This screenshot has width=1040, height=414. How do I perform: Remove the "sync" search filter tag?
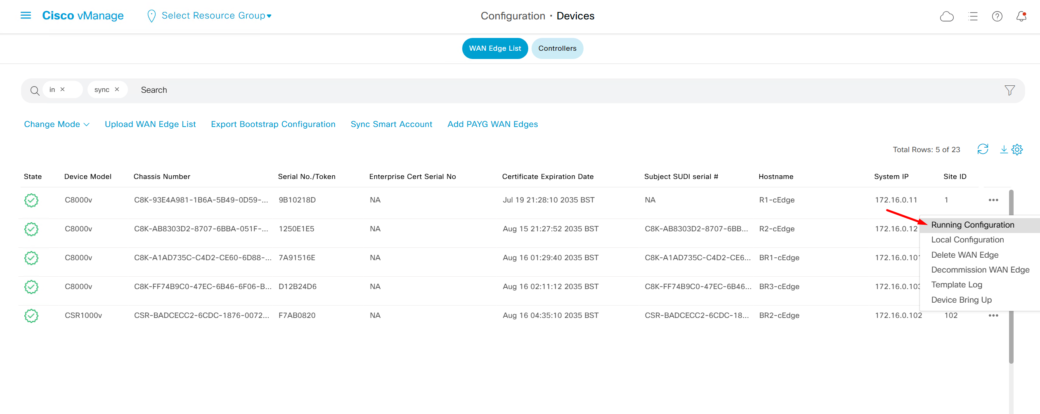point(117,89)
